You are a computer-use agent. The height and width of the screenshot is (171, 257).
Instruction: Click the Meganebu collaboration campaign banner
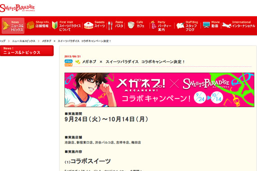(x=159, y=90)
